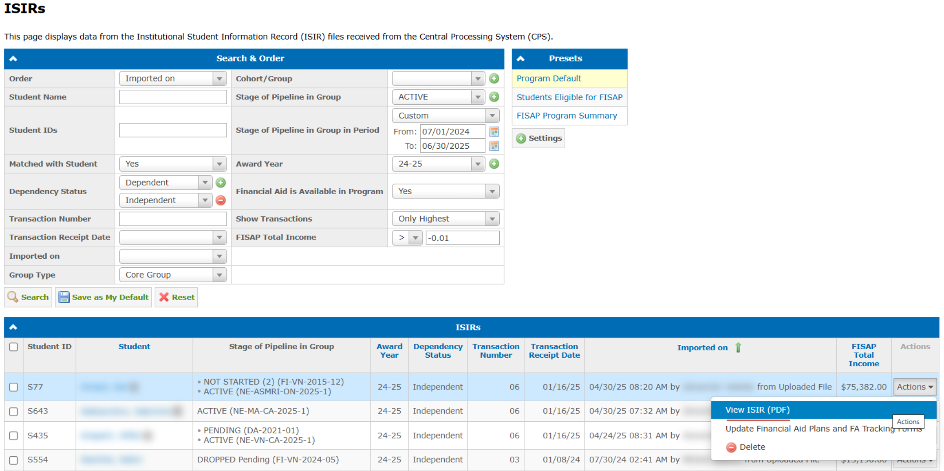Open calendar picker for From date
Viewport: 944px width, 471px height.
494,132
